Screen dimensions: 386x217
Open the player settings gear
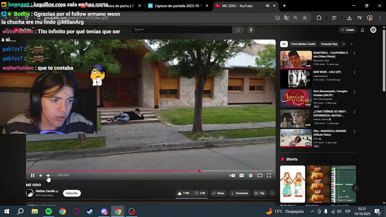pos(251,175)
